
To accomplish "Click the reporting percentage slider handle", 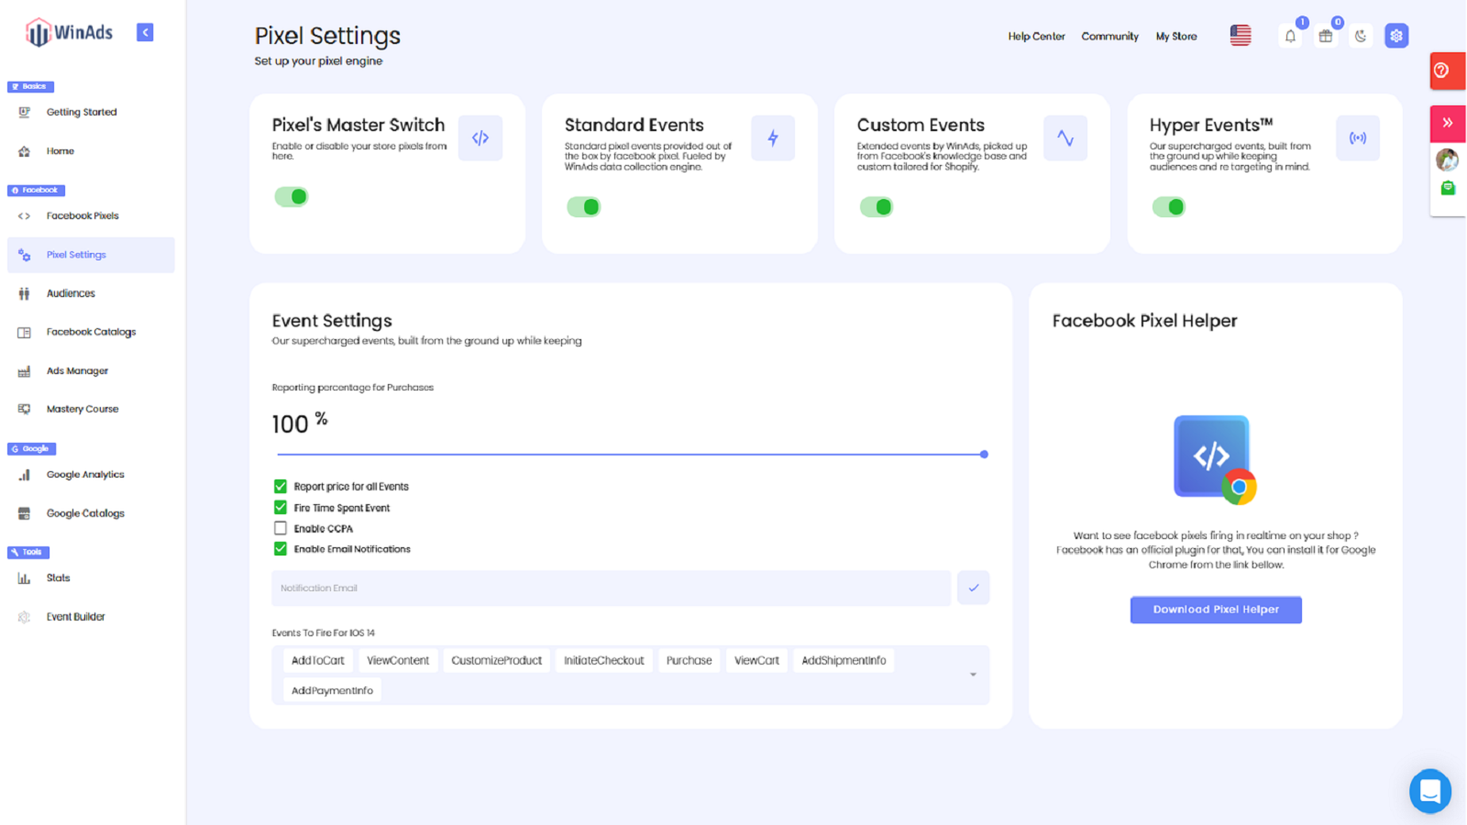I will pyautogui.click(x=984, y=454).
